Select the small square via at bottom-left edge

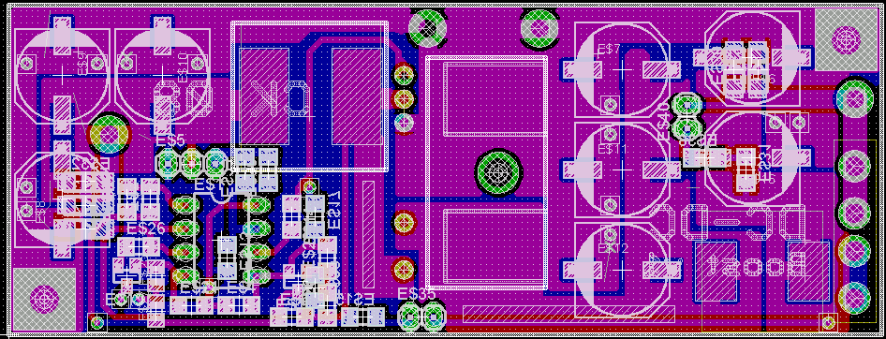click(x=97, y=323)
